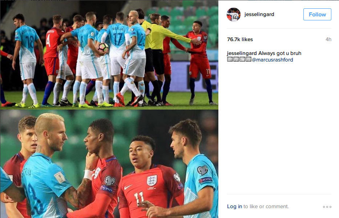Open the three-dot more options menu

click(x=327, y=207)
